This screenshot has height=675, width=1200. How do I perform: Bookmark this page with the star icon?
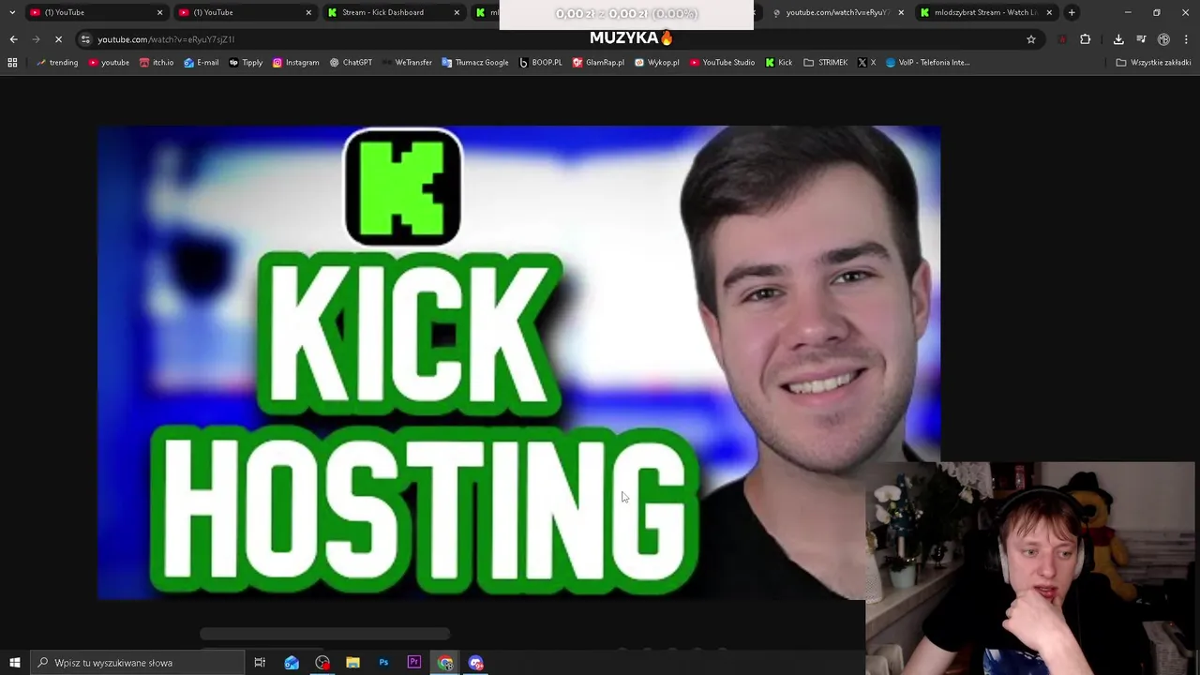[1031, 39]
